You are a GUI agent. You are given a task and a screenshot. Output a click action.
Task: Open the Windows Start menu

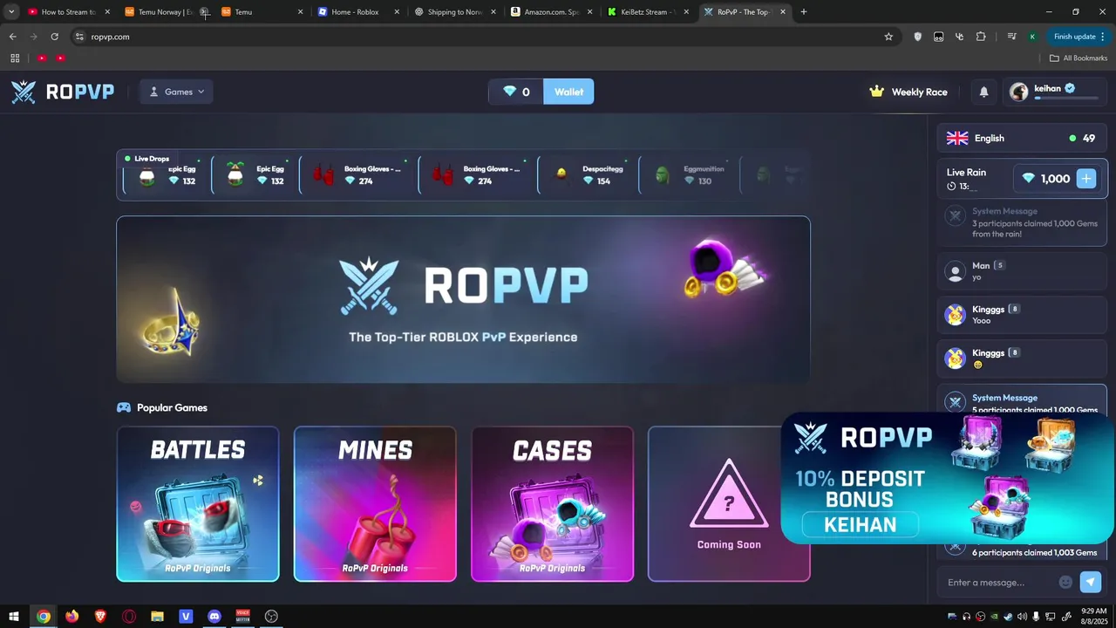[14, 617]
